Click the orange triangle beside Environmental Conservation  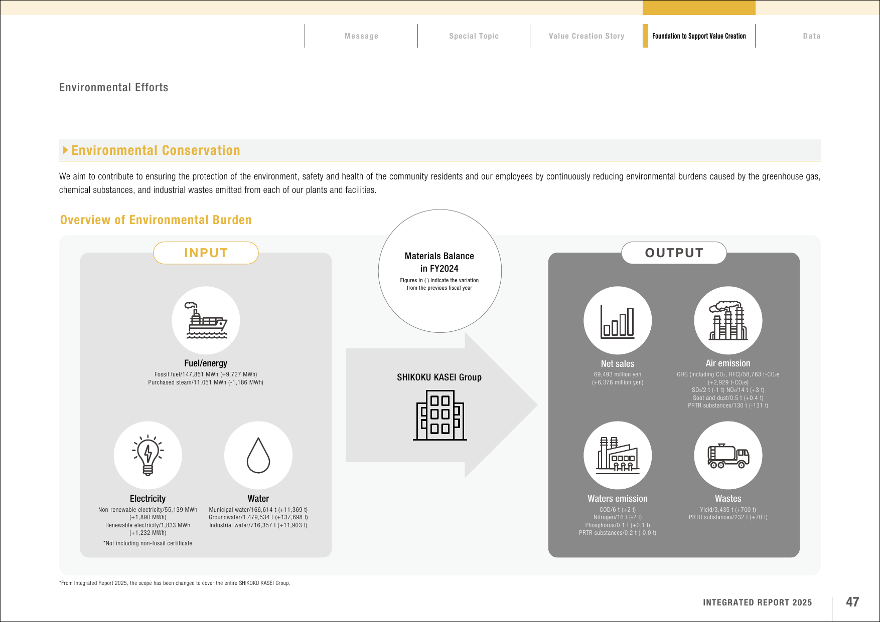(66, 150)
